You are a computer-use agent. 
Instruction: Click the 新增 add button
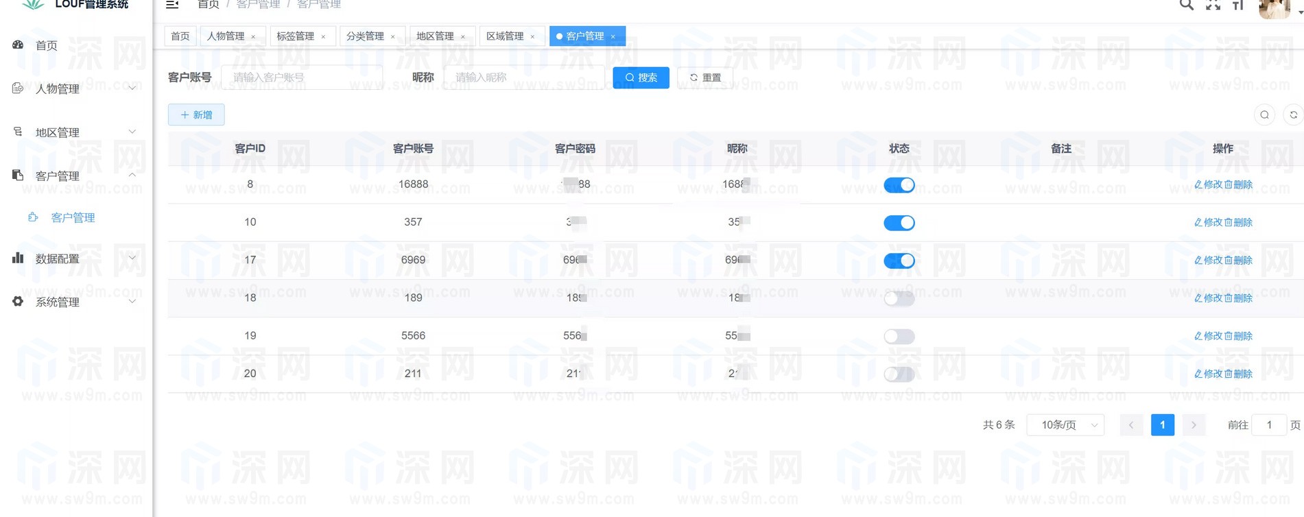tap(196, 115)
